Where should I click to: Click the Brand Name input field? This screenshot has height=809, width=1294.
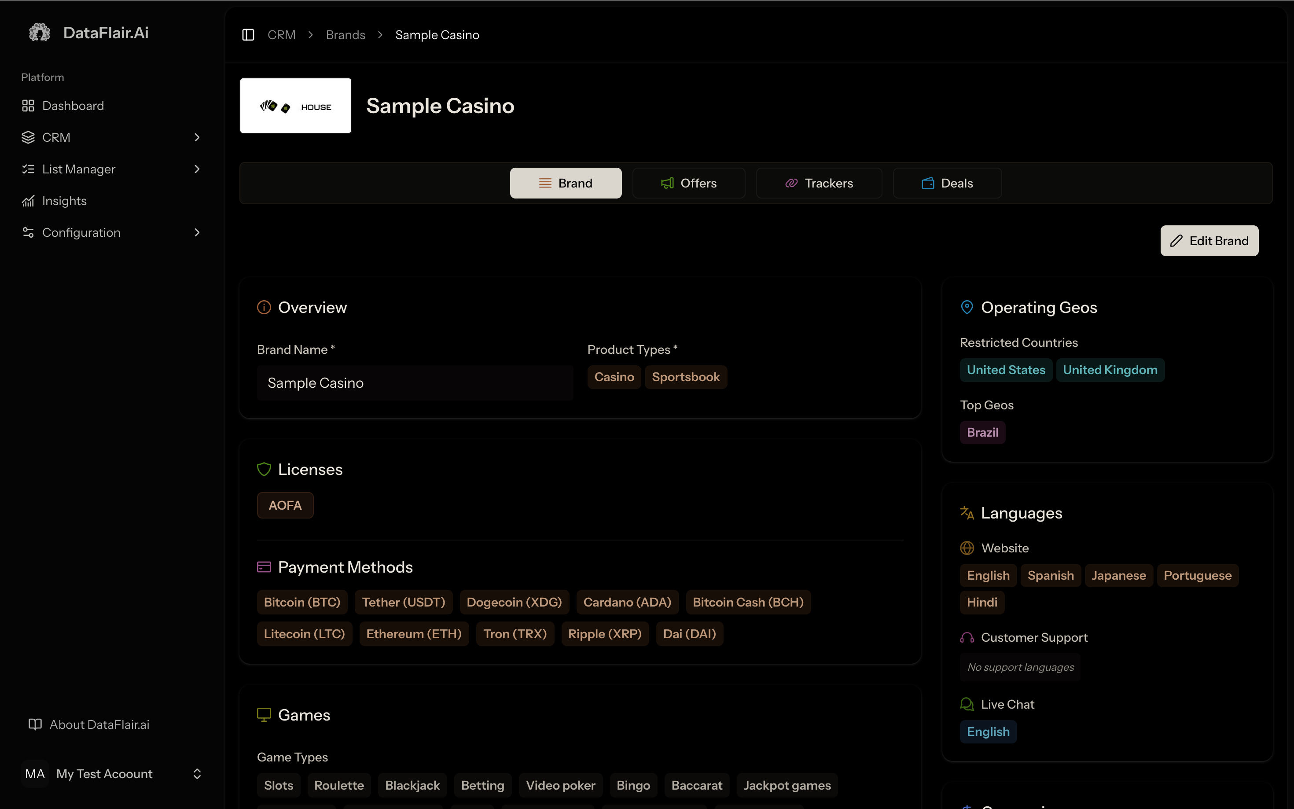point(415,383)
